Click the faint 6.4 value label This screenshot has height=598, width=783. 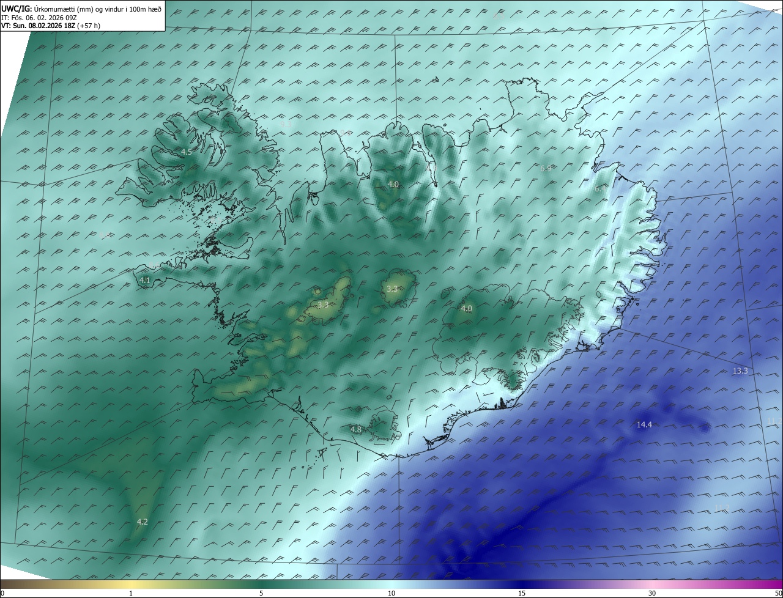tap(600, 189)
